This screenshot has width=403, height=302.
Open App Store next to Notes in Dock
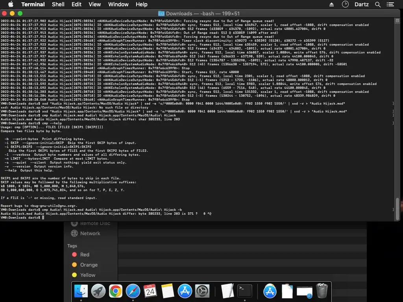pos(185,291)
